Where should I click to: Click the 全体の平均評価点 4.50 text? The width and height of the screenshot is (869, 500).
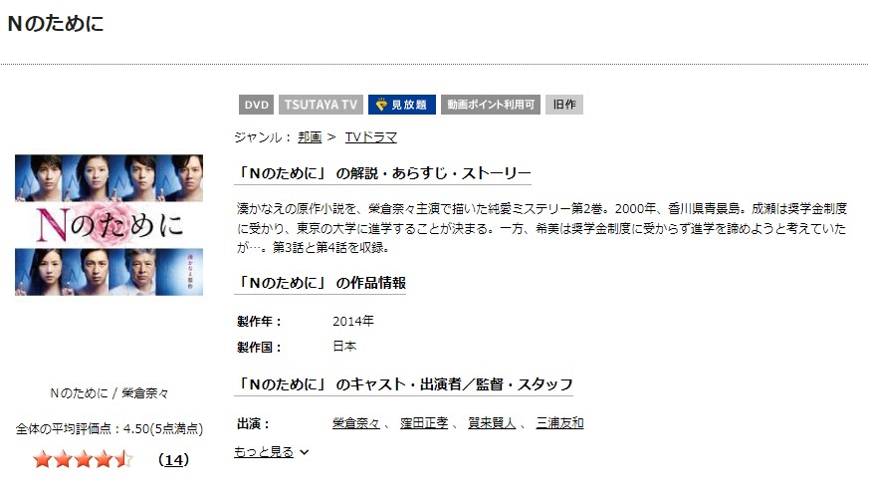tap(109, 429)
